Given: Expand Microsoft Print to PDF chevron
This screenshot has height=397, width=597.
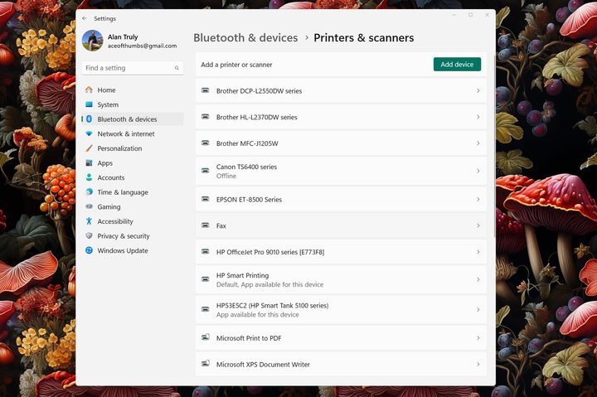Looking at the screenshot, I should (x=478, y=337).
